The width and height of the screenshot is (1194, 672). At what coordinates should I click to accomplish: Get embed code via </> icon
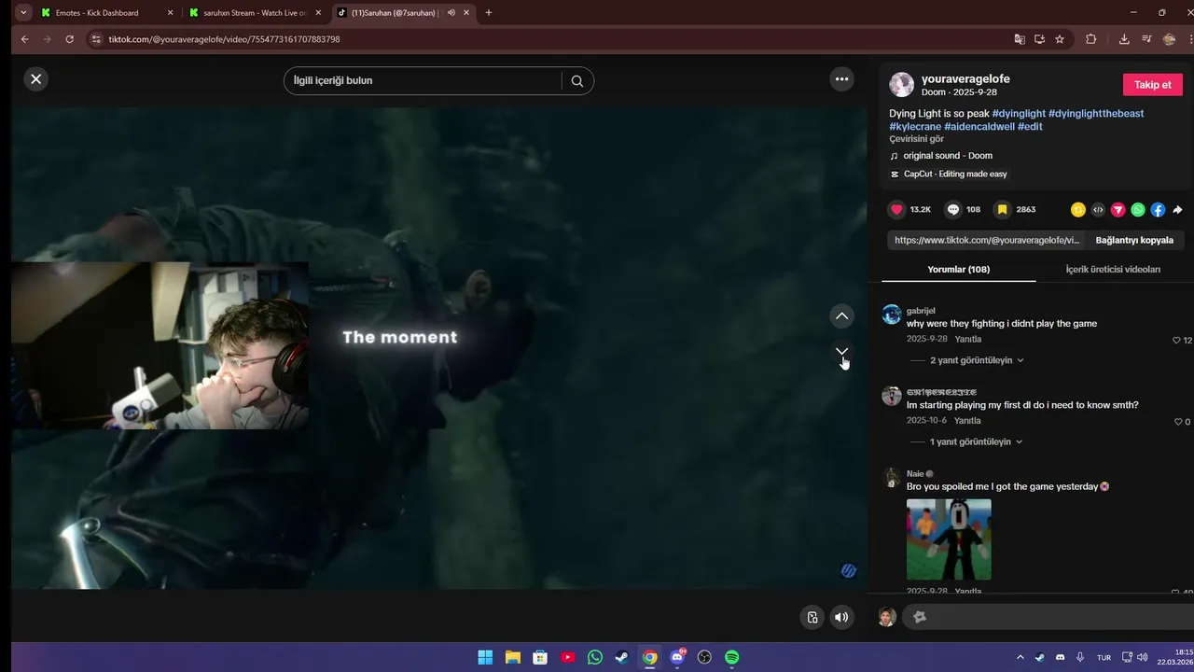pyautogui.click(x=1098, y=210)
